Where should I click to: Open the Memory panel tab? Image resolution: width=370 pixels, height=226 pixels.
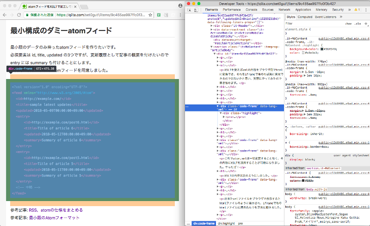321,10
